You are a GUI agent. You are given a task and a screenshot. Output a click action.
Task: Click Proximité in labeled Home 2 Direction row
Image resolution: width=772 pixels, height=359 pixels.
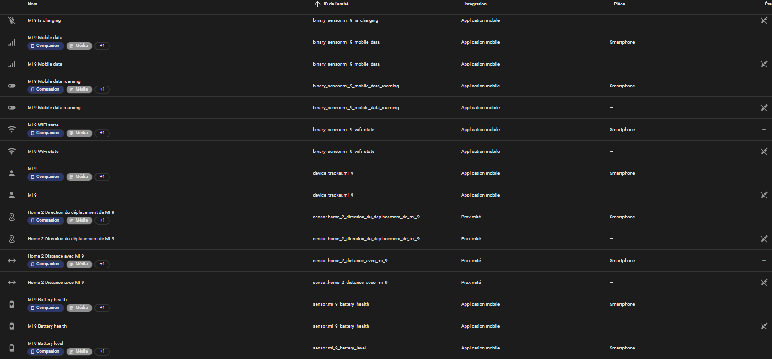click(x=471, y=217)
